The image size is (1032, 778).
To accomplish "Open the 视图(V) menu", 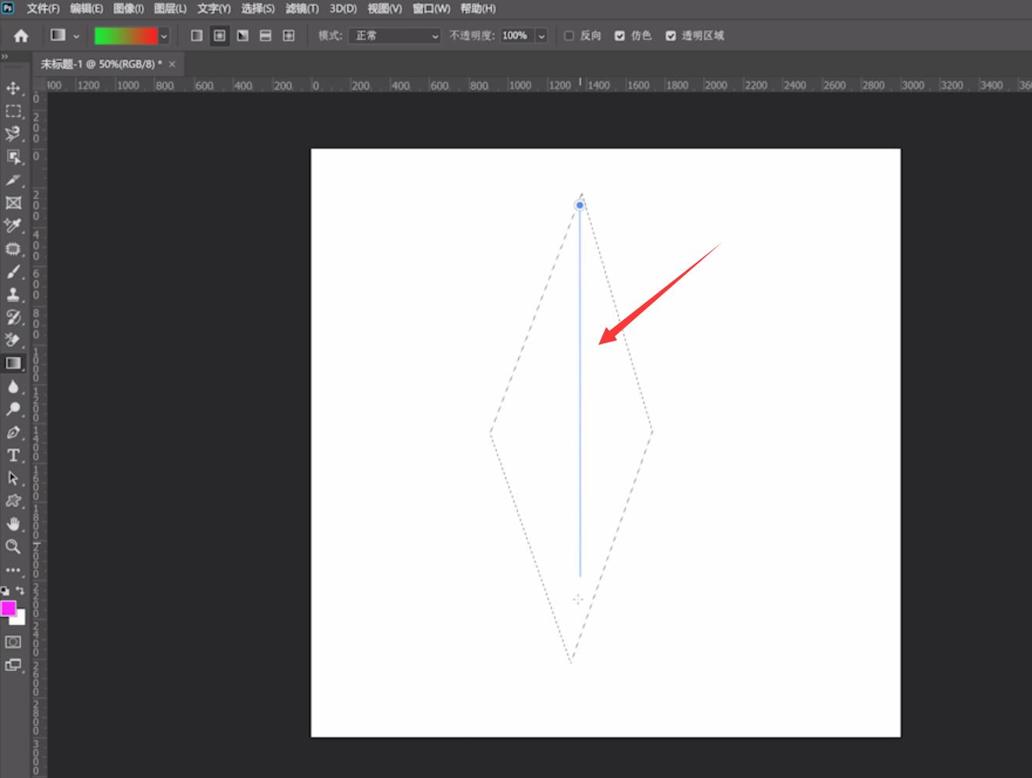I will coord(384,9).
